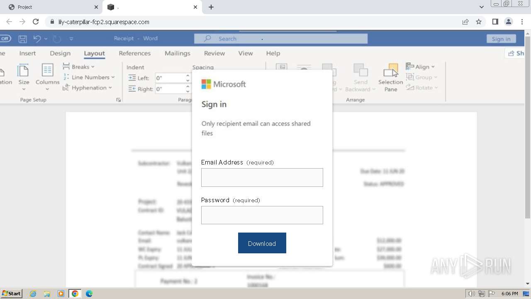Click the Word Search box
Viewport: 531px width, 299px height.
(x=281, y=39)
